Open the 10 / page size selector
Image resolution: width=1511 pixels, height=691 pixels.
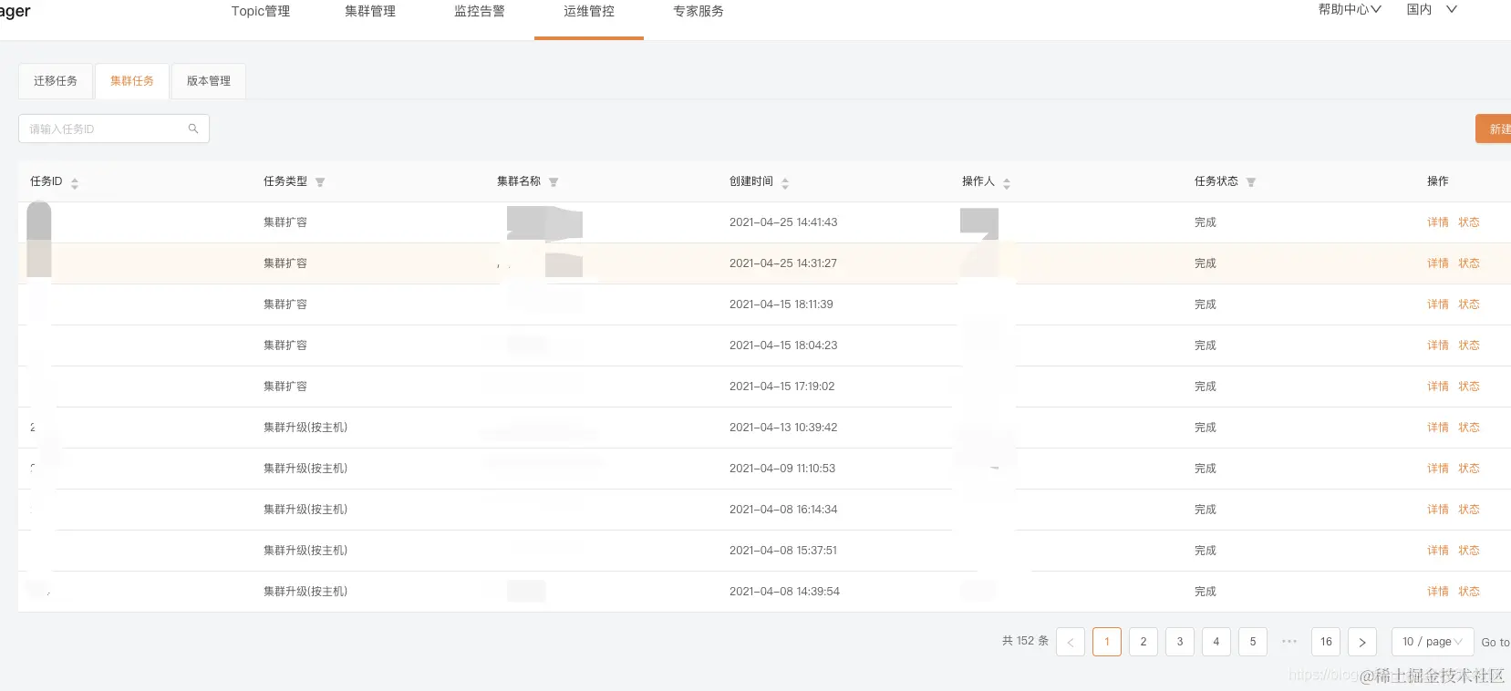point(1433,642)
